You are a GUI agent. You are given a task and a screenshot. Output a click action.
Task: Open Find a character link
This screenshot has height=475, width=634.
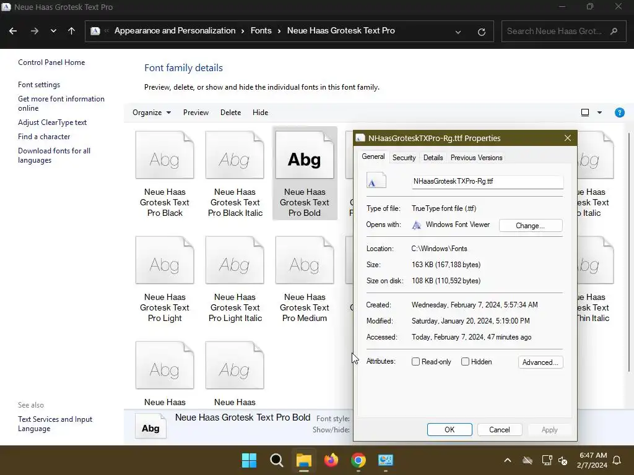click(44, 137)
